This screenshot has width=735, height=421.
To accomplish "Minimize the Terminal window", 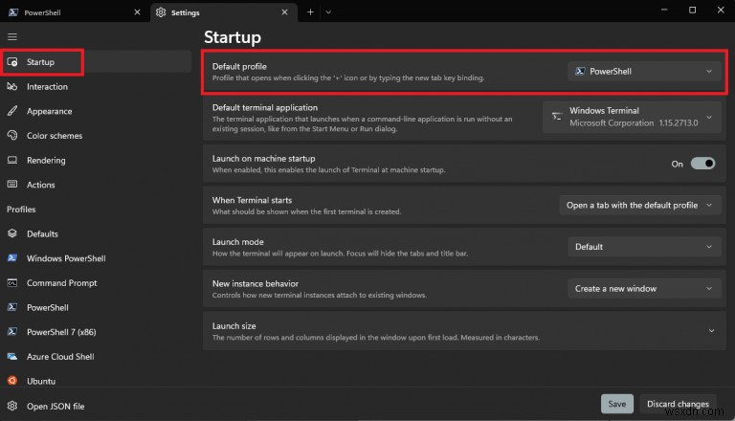I will (664, 10).
